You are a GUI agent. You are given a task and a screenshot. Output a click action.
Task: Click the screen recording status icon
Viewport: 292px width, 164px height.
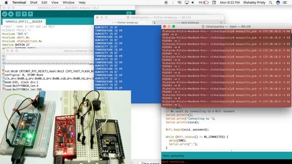166,3
